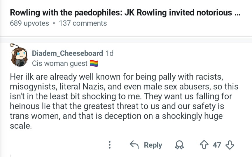Click the curved reply arrow icon
This screenshot has height=157, width=252.
pos(134,145)
